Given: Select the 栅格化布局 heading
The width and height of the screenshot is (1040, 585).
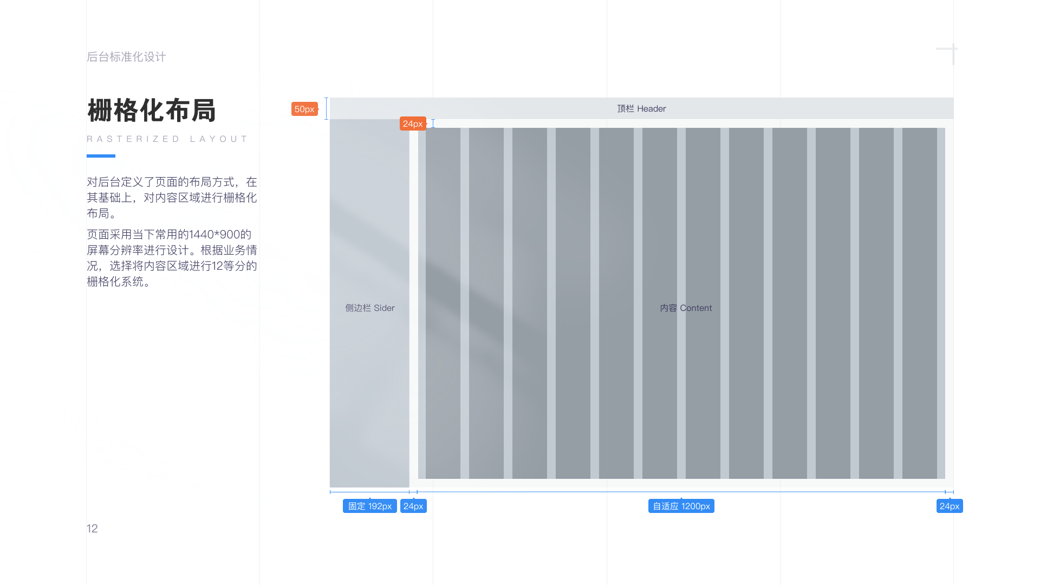Looking at the screenshot, I should (x=152, y=110).
